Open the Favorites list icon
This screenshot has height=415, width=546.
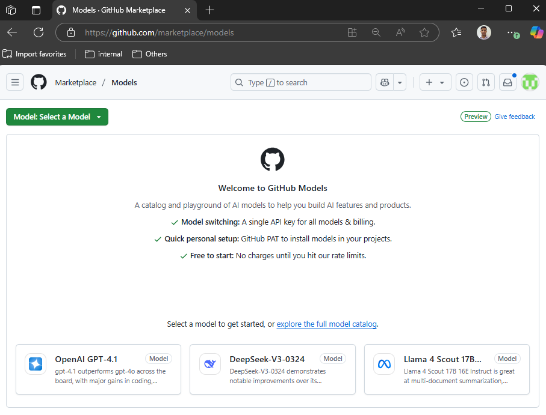click(x=456, y=32)
